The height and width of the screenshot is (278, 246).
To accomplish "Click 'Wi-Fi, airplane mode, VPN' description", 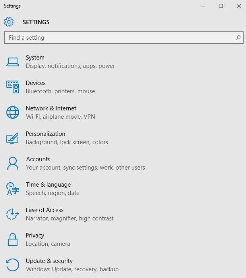I will click(x=60, y=117).
